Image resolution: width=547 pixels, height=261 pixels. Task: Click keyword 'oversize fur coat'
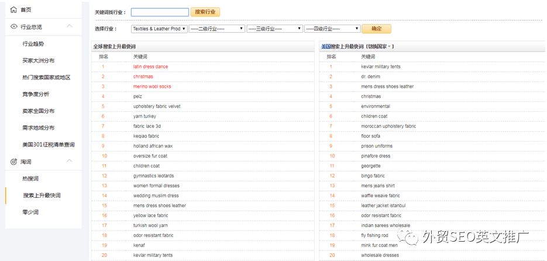coord(150,156)
